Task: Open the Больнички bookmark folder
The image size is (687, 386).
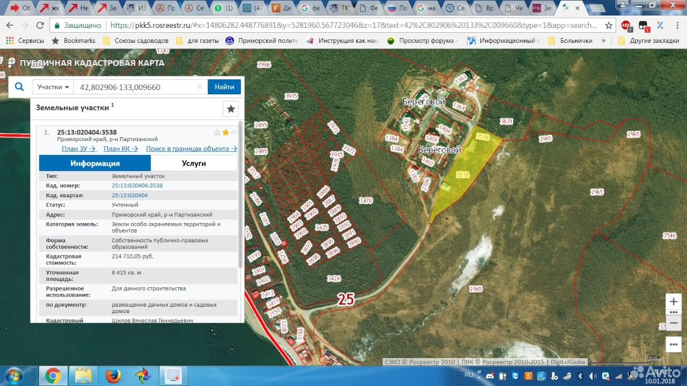Action: pyautogui.click(x=570, y=41)
